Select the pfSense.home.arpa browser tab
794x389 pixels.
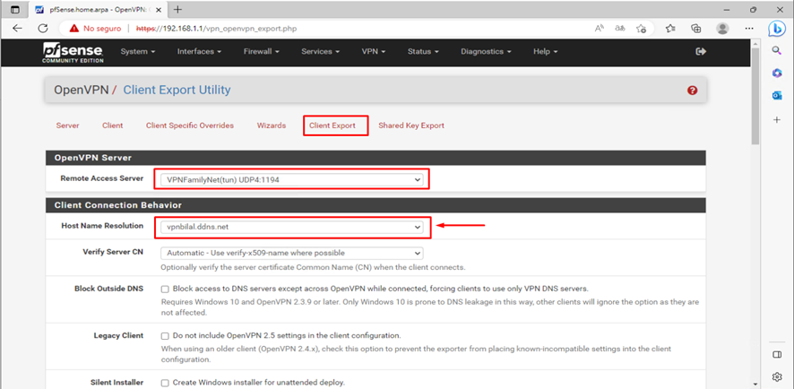tap(99, 10)
